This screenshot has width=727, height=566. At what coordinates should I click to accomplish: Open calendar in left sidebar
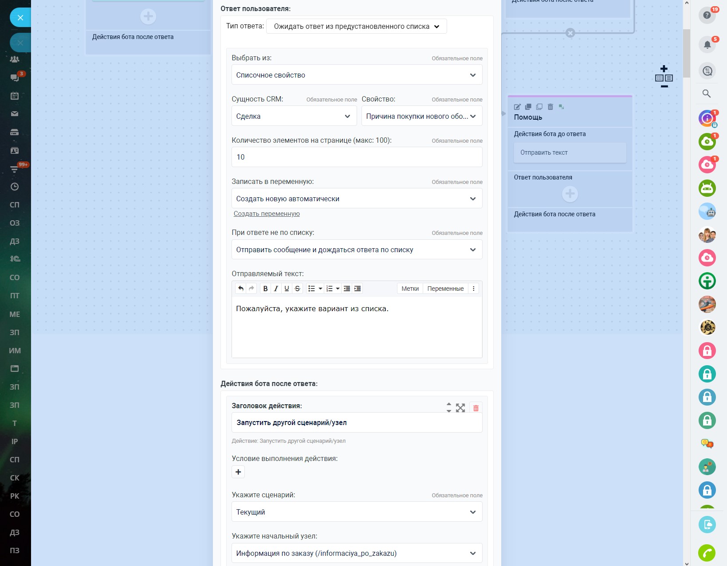[15, 95]
